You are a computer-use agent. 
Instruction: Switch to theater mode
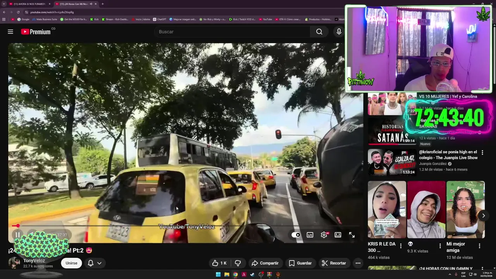coord(338,235)
